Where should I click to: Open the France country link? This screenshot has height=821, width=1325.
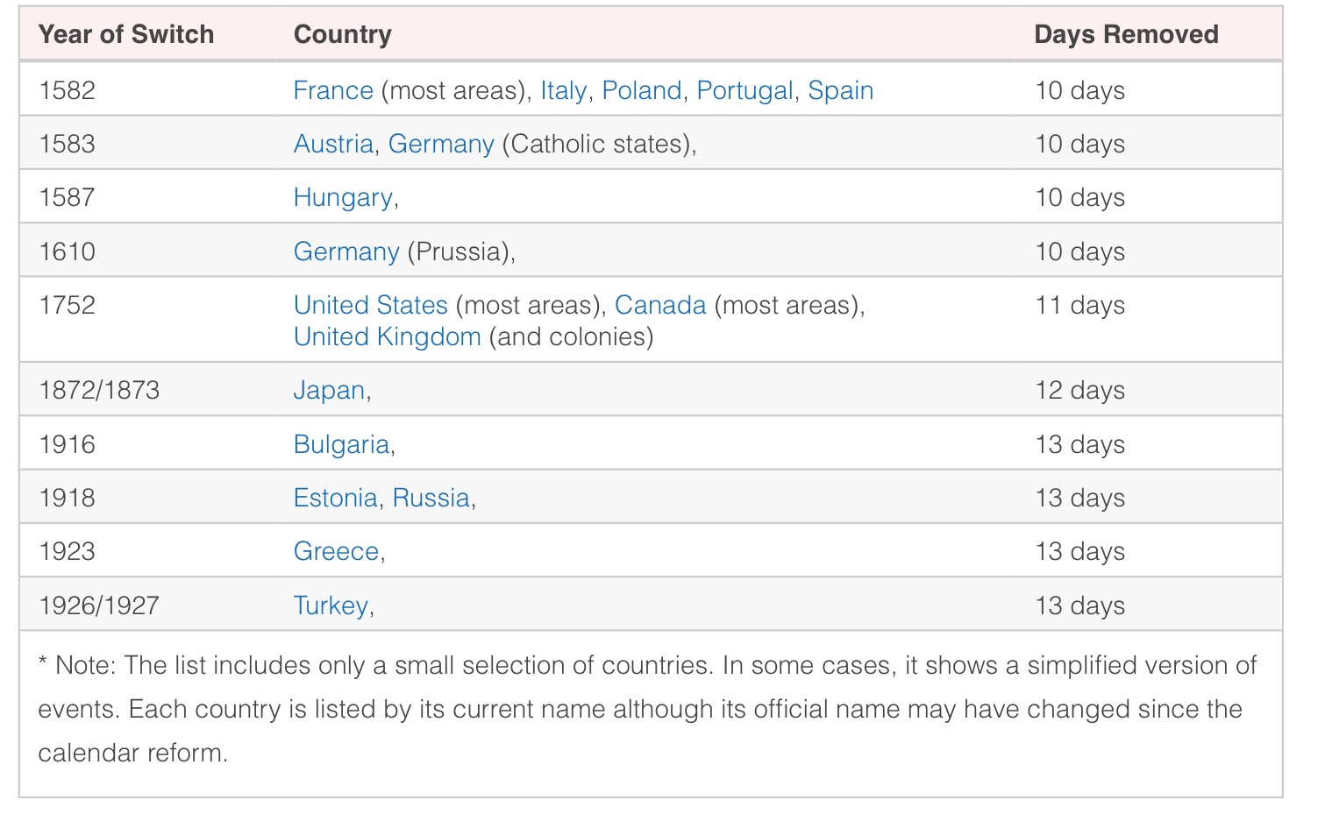coord(333,90)
